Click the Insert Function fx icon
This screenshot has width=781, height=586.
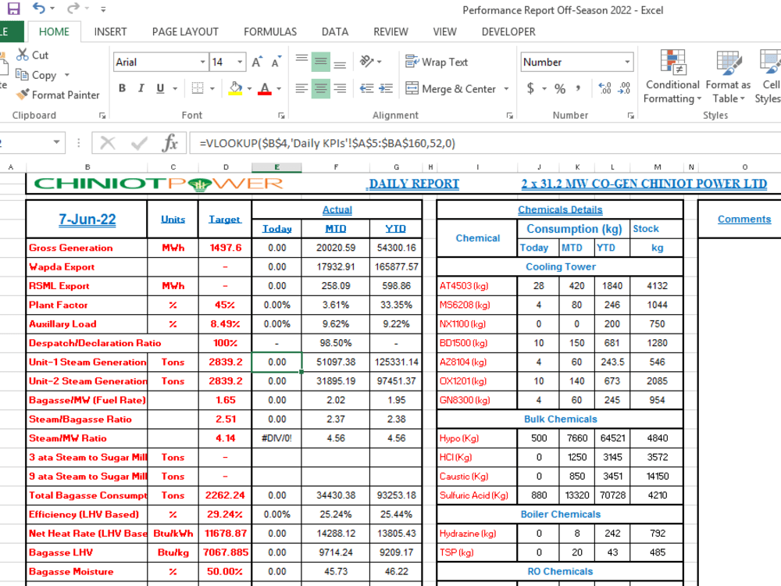click(170, 142)
